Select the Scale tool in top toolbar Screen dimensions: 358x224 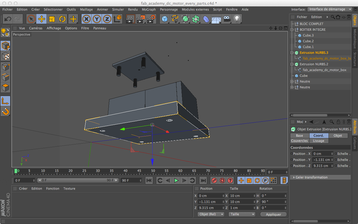52,19
